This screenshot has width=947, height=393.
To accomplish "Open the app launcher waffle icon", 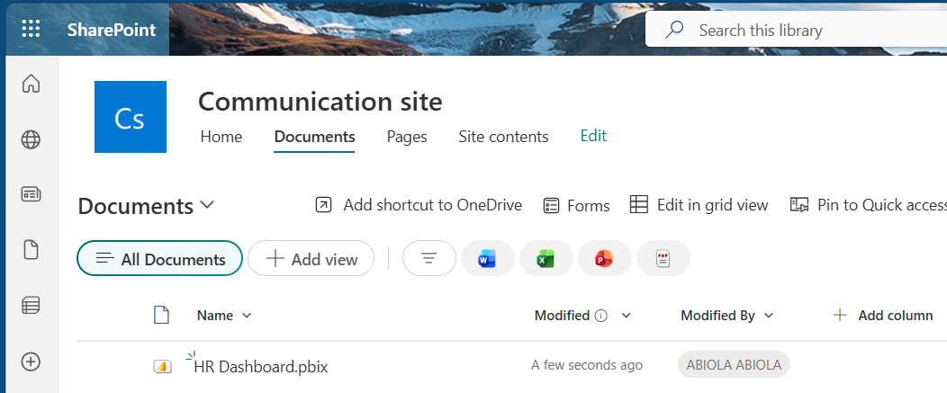I will click(31, 29).
